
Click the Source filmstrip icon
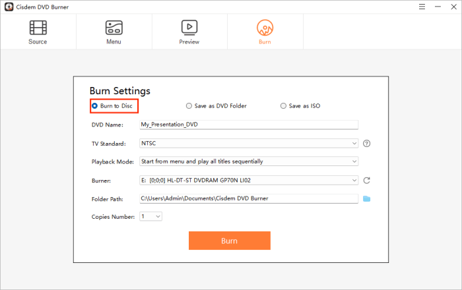coord(38,28)
